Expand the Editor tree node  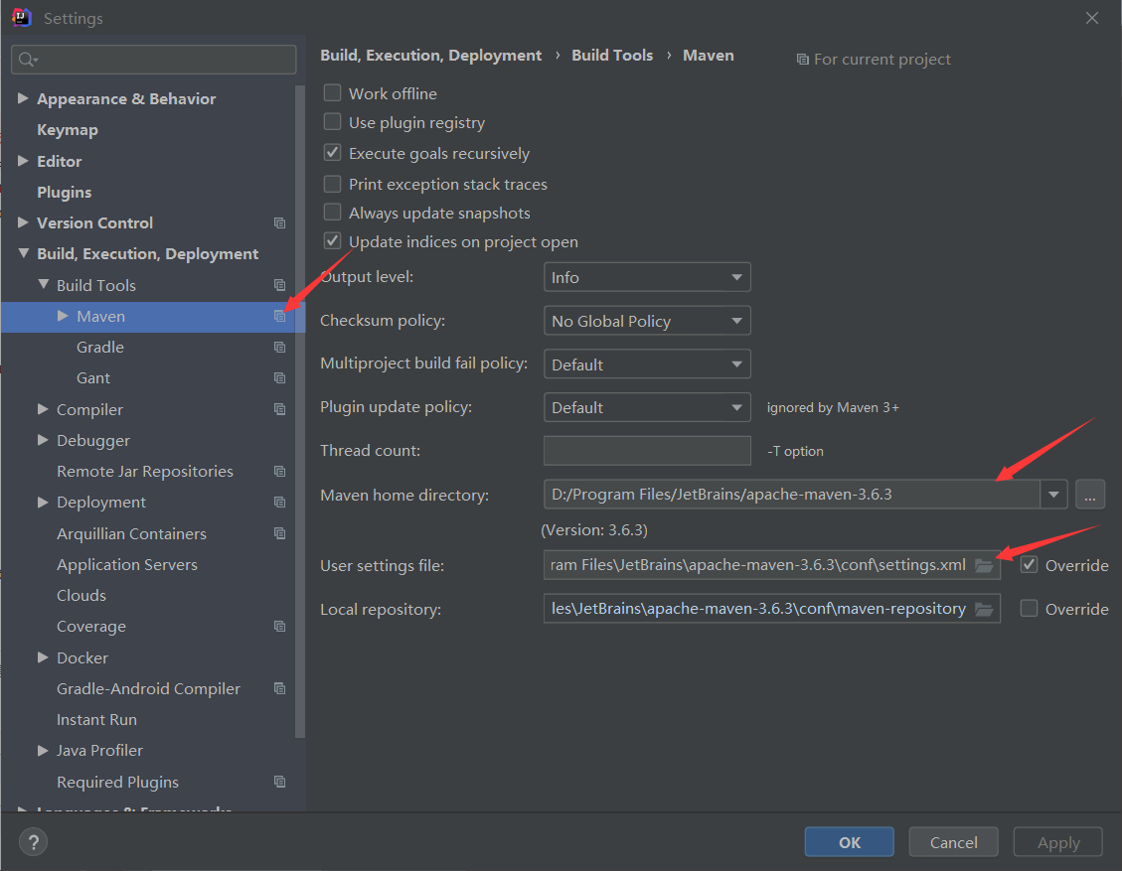23,161
